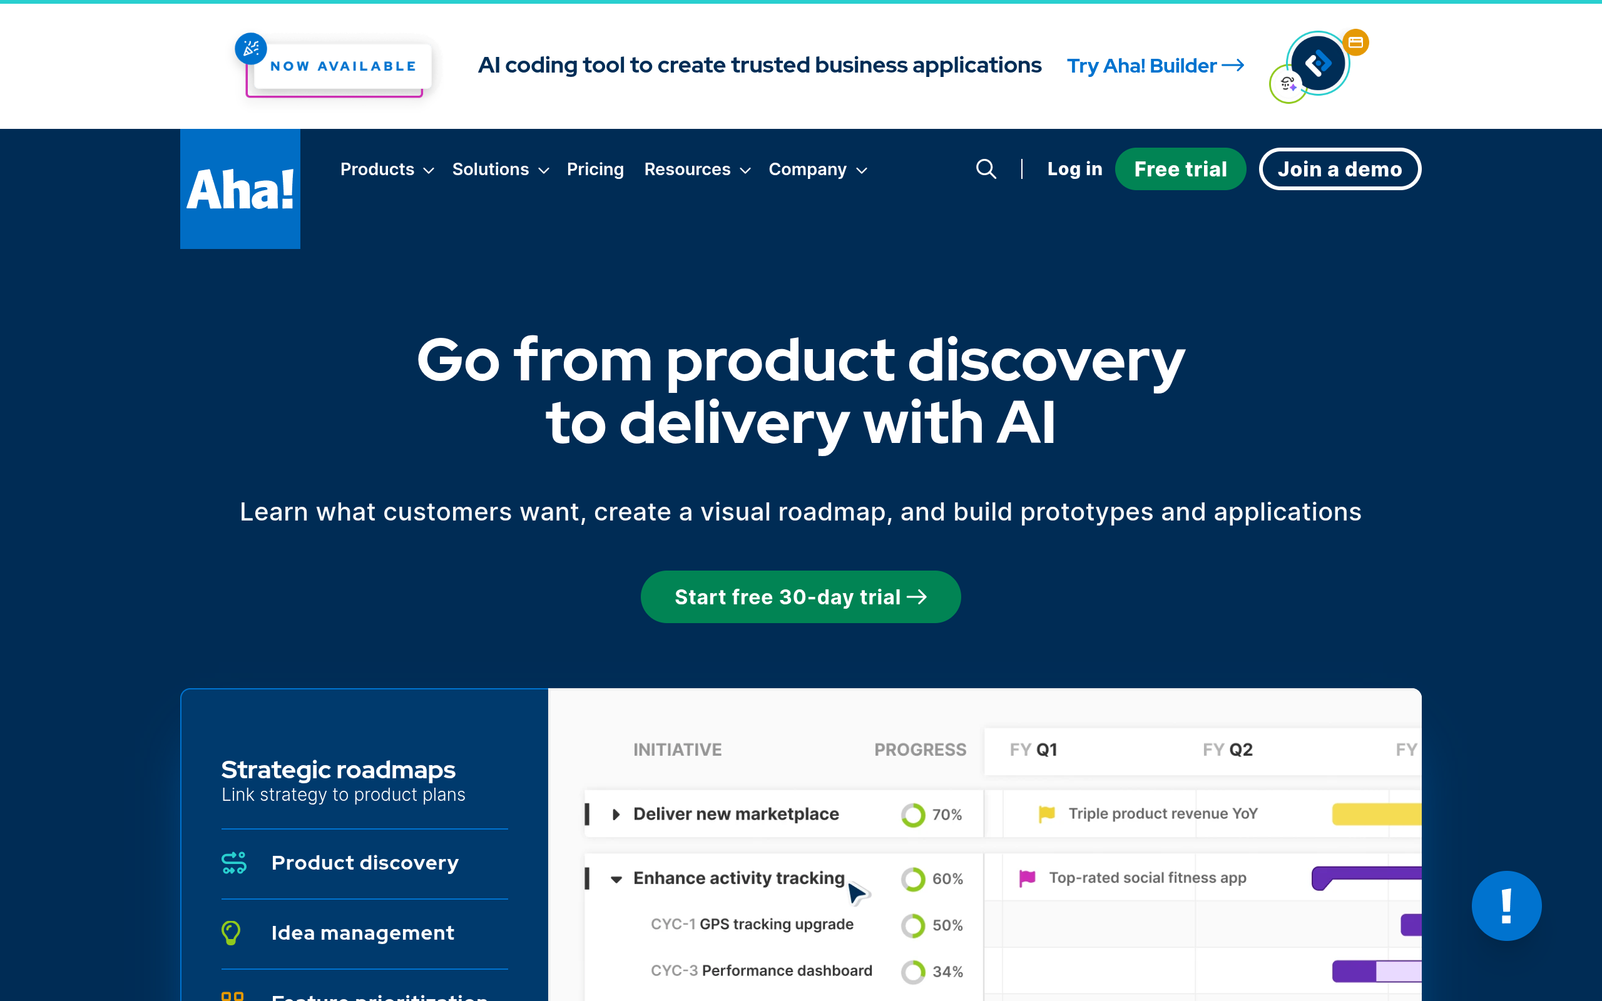Click the NOW AVAILABLE badge
The width and height of the screenshot is (1602, 1001).
point(342,66)
